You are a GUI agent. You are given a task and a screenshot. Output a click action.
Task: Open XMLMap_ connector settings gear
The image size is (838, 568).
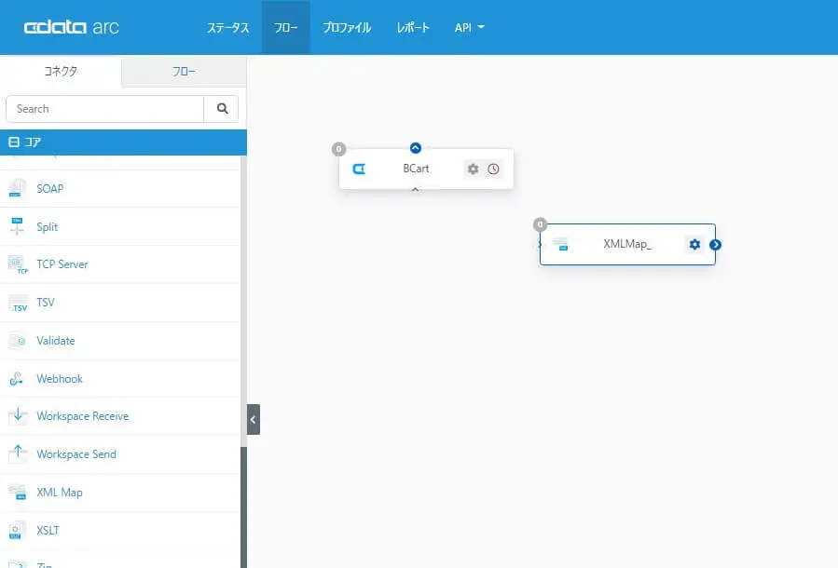tap(694, 245)
